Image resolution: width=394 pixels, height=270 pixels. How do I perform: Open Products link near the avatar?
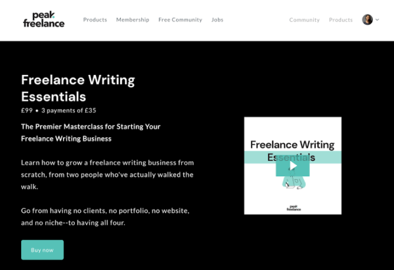click(341, 20)
